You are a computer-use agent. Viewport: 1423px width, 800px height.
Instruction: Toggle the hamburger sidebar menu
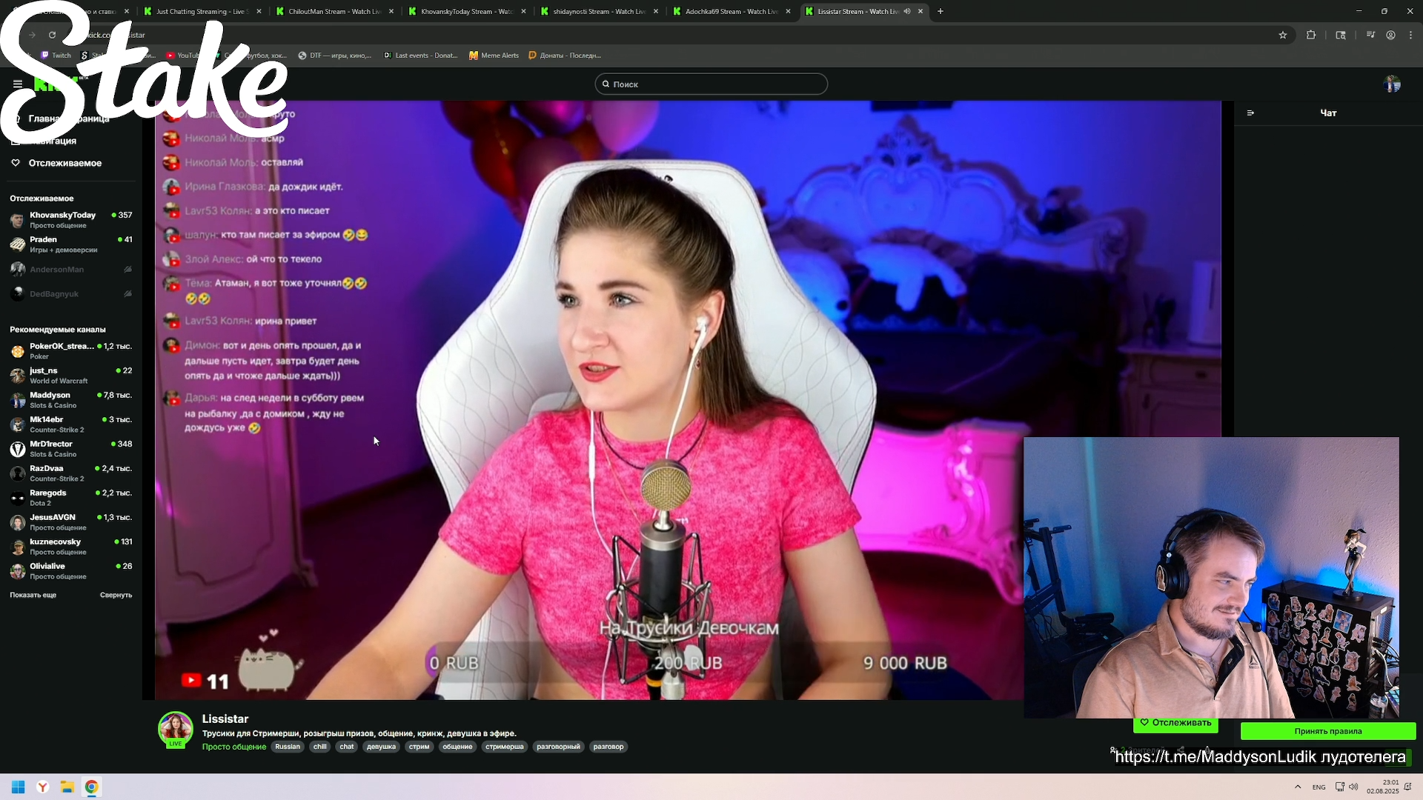tap(18, 84)
